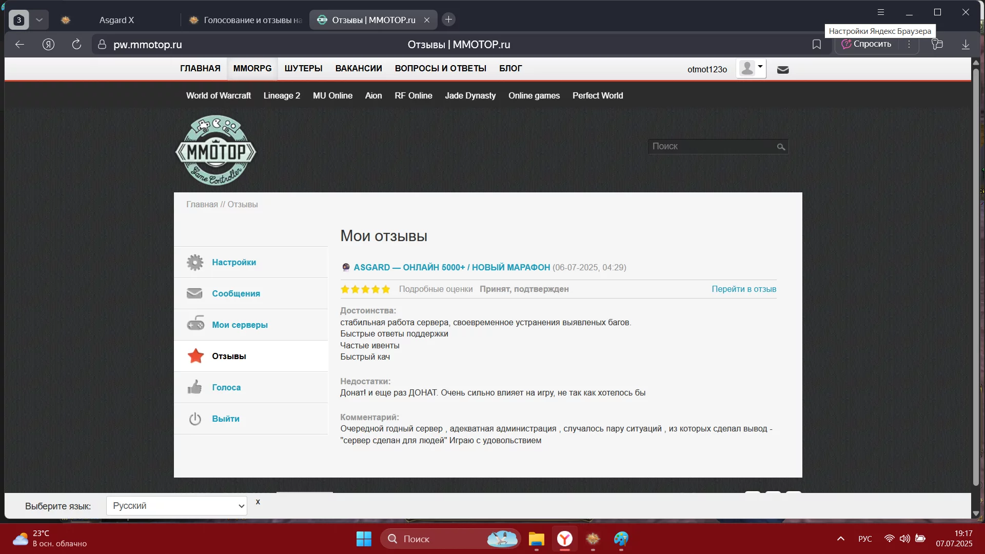The width and height of the screenshot is (985, 554).
Task: Open File Explorer from the taskbar
Action: [x=536, y=539]
